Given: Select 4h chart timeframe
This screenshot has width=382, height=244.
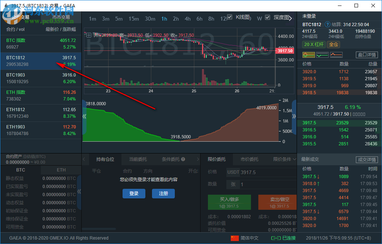Looking at the screenshot, I should [188, 19].
